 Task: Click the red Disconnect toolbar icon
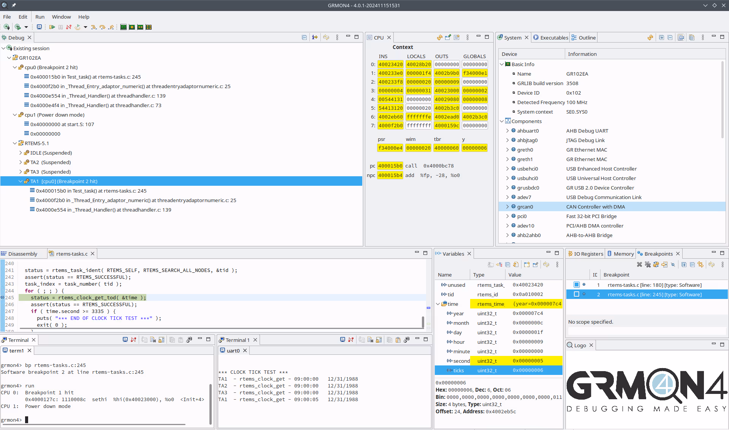(69, 27)
